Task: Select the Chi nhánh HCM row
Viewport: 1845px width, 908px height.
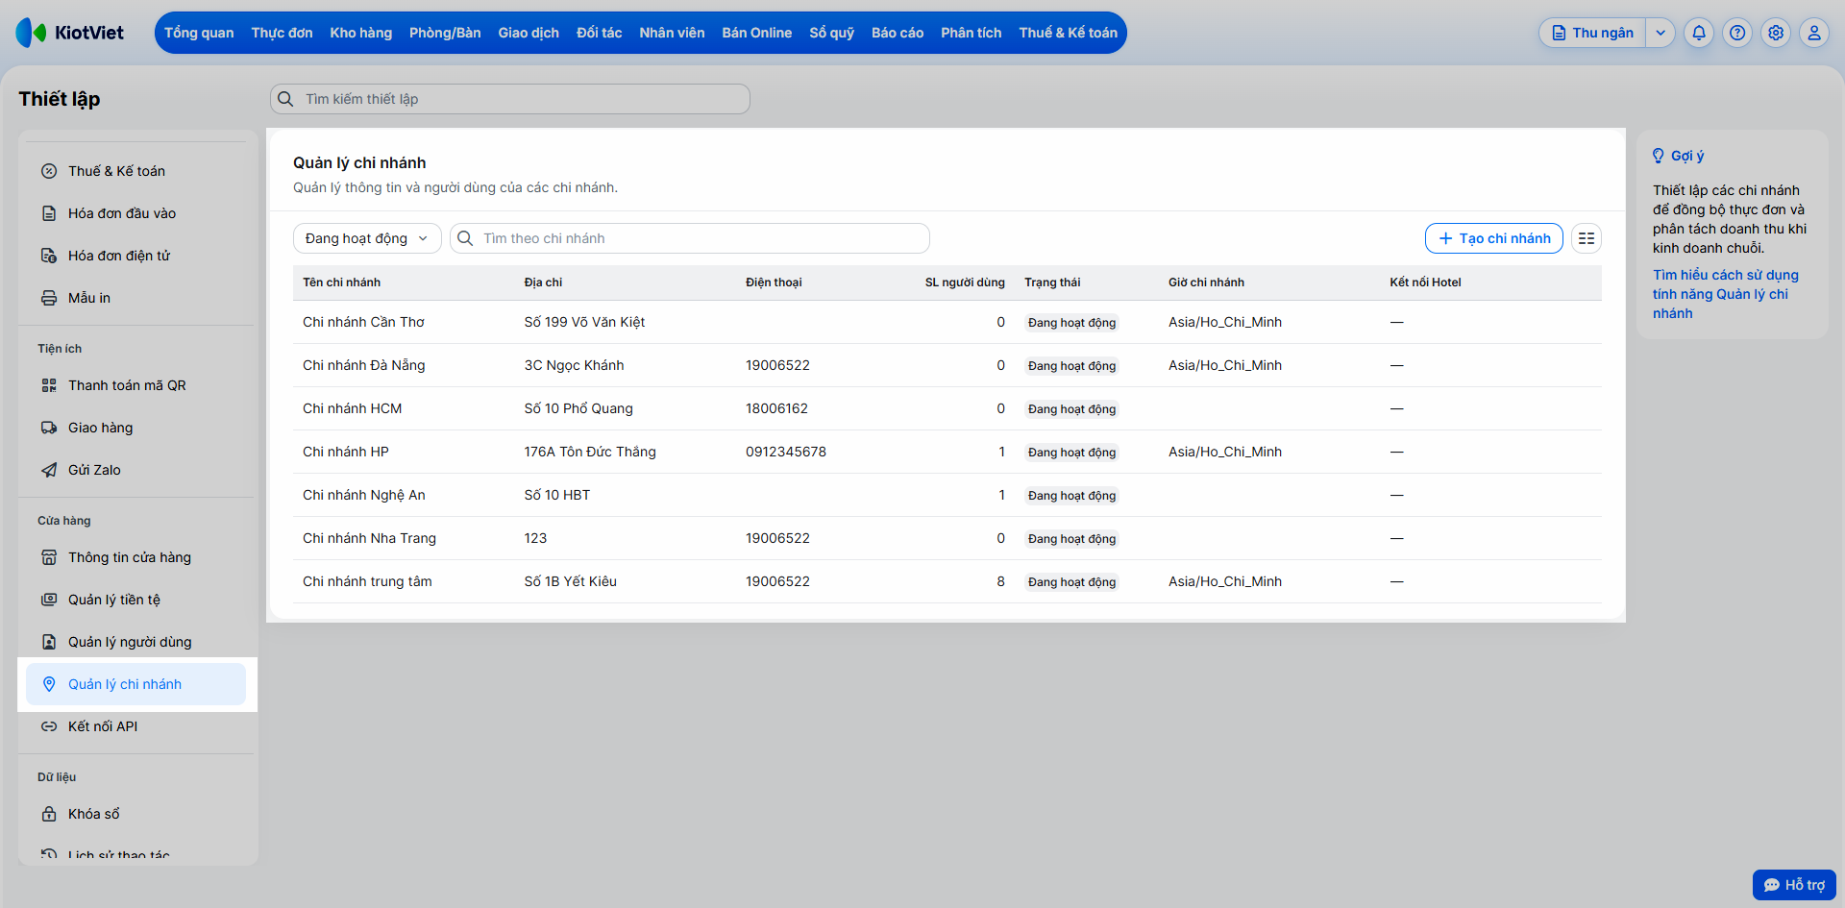Action: [947, 408]
